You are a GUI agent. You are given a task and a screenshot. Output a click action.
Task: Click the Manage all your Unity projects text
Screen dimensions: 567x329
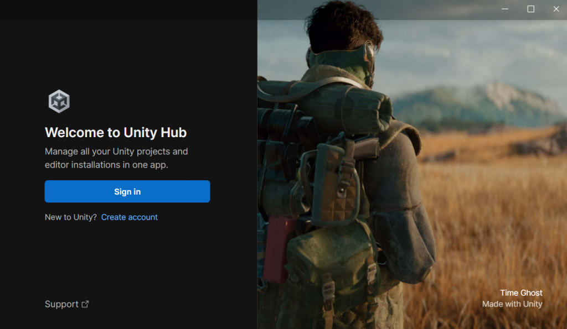(116, 152)
